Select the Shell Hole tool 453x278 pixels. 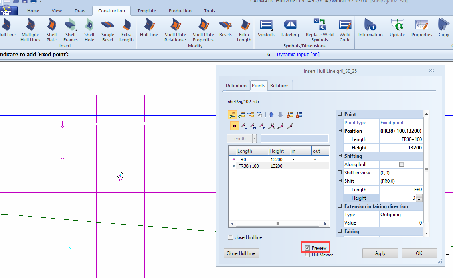click(89, 29)
